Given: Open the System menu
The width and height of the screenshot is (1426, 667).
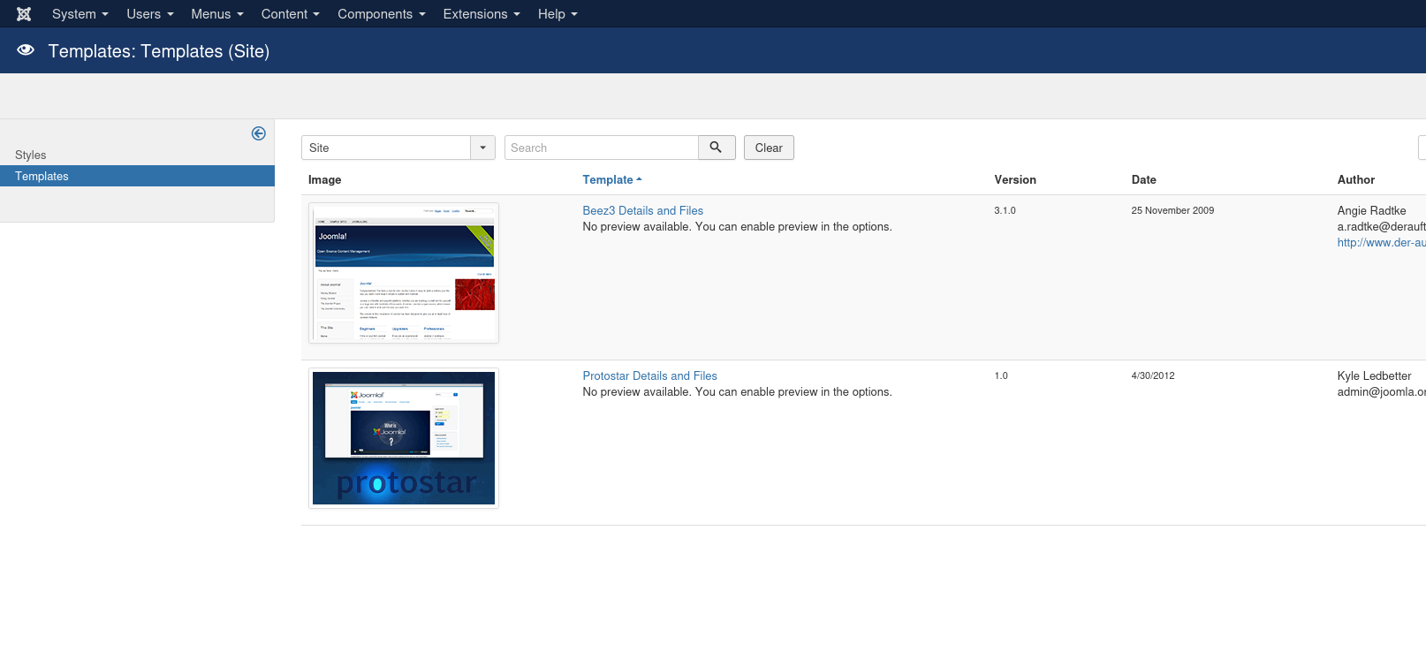Looking at the screenshot, I should pyautogui.click(x=80, y=14).
